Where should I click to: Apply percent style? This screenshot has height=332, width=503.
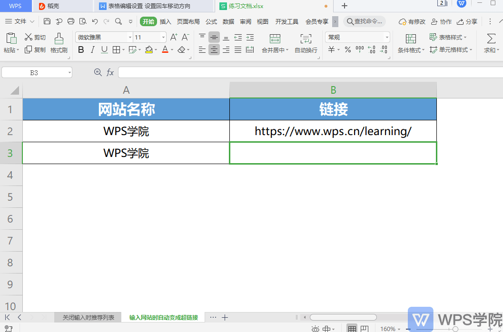[x=348, y=50]
